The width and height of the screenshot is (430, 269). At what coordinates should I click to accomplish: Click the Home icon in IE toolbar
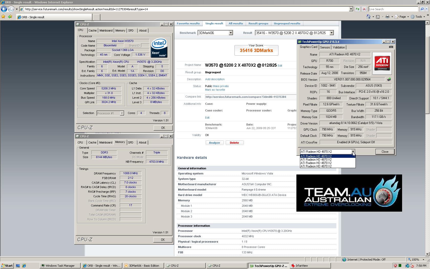point(368,17)
